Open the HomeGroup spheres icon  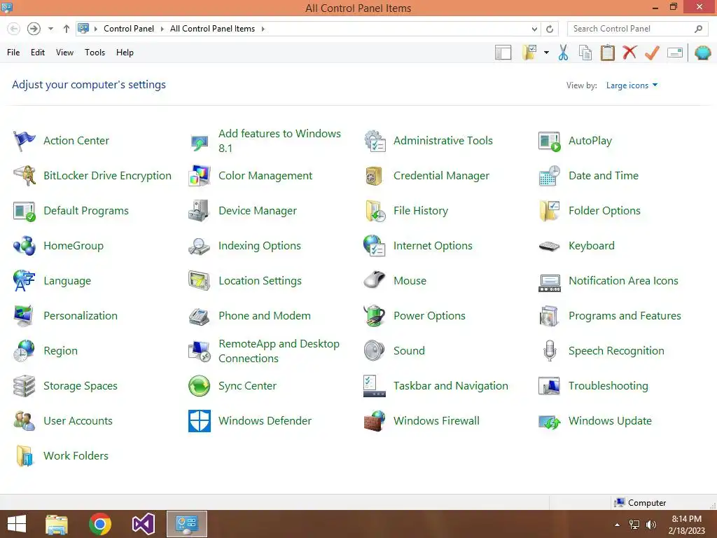(x=25, y=246)
